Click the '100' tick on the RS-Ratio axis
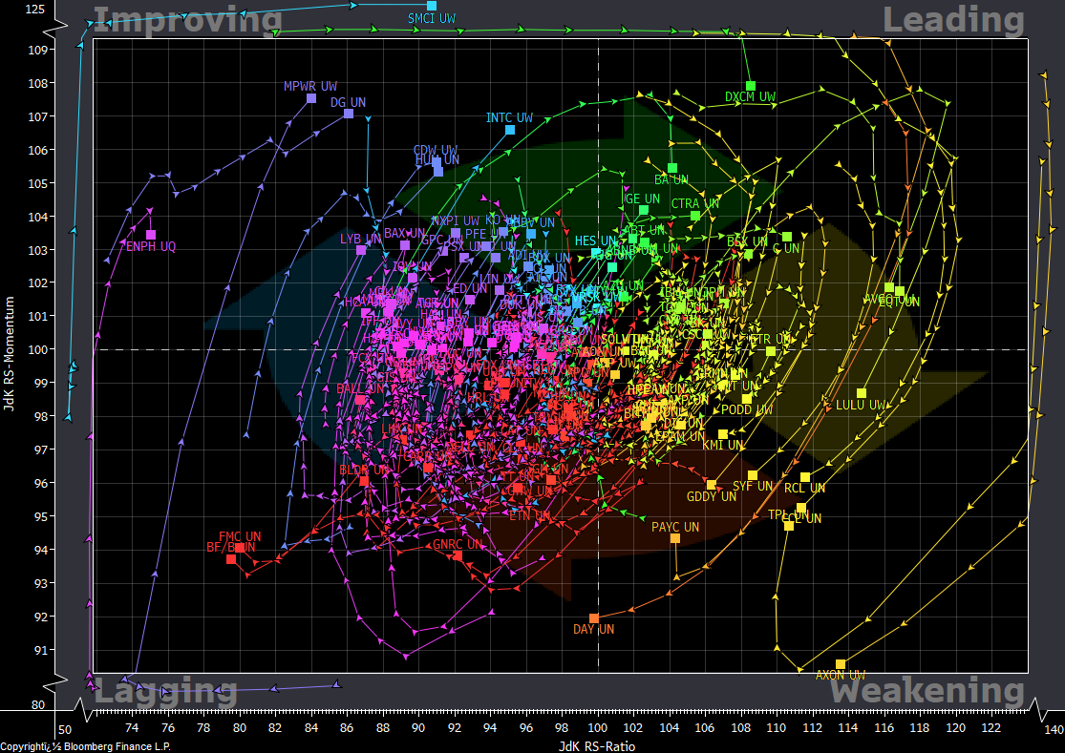 (x=598, y=728)
